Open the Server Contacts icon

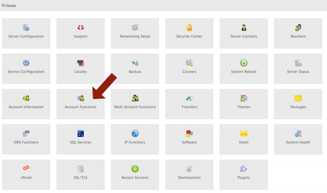[244, 27]
